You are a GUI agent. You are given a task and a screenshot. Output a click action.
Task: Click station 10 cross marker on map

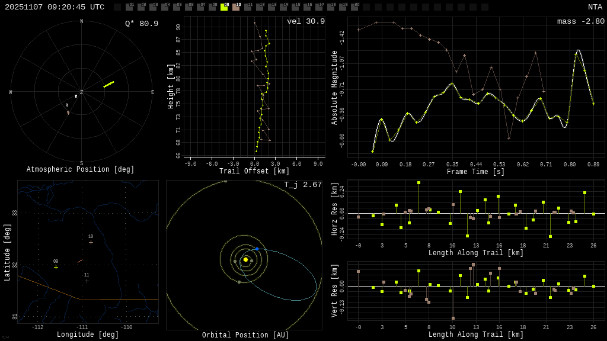tap(91, 242)
